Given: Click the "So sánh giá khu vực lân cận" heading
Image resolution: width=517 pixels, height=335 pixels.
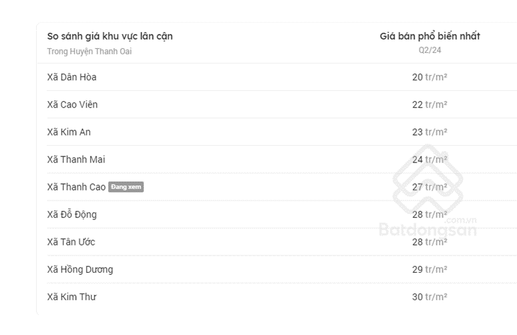Looking at the screenshot, I should [110, 36].
